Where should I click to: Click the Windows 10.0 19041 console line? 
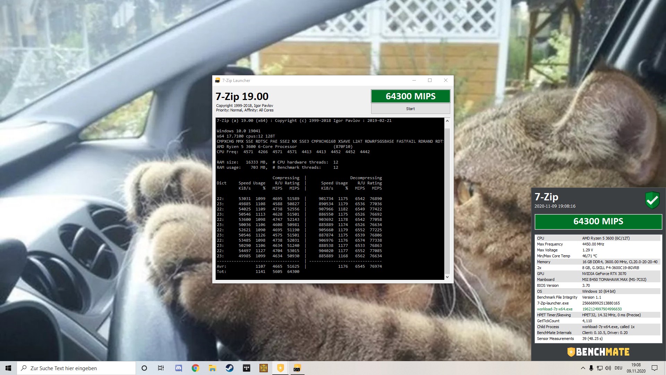click(x=238, y=131)
